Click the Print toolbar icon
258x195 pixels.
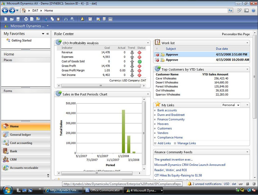point(26,19)
